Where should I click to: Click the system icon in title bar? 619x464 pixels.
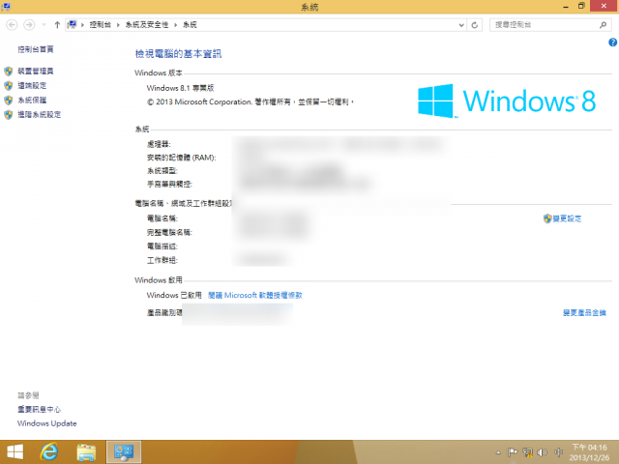click(6, 7)
